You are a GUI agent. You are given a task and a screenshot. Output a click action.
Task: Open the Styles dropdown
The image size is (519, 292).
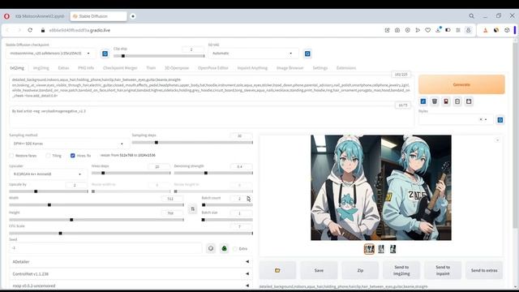tap(456, 119)
